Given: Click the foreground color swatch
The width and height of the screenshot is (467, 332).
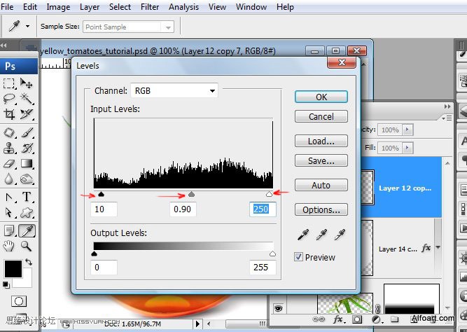Looking at the screenshot, I should [13, 268].
